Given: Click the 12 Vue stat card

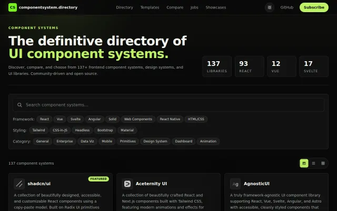Looking at the screenshot, I should pyautogui.click(x=282, y=66).
